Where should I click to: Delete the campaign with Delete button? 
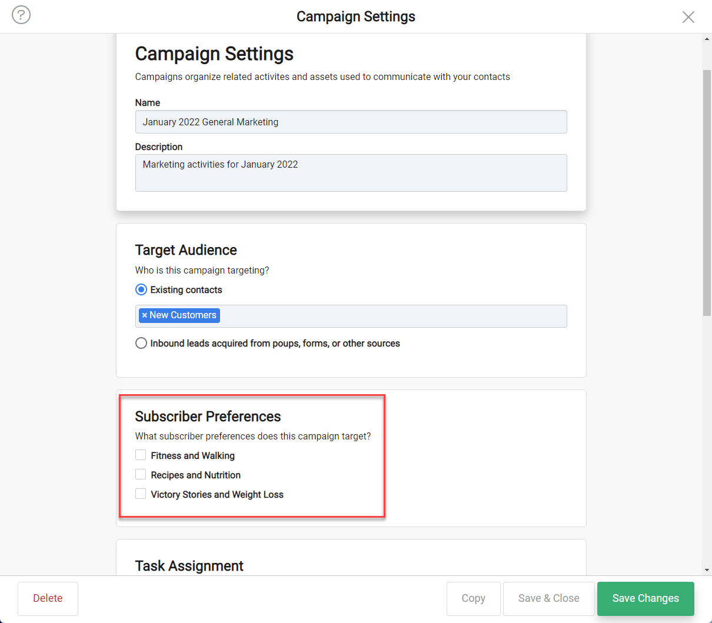[48, 598]
